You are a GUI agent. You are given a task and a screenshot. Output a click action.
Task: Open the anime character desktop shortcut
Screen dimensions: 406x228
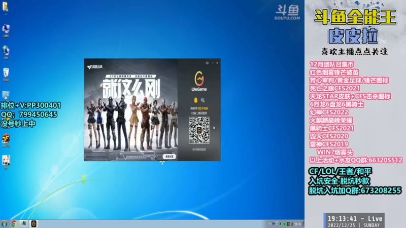tap(6, 161)
